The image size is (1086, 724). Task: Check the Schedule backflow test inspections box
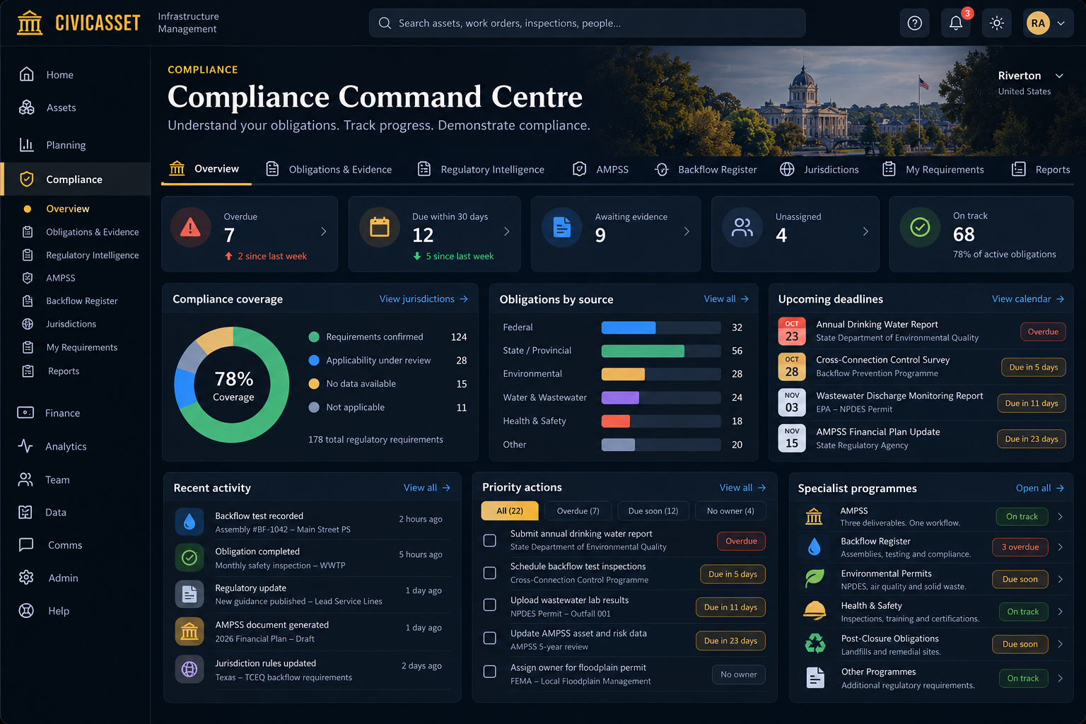(489, 573)
